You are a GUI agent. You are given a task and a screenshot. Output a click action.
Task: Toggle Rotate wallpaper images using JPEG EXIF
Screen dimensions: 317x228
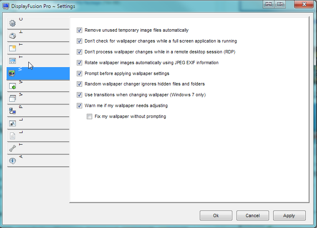[80, 63]
